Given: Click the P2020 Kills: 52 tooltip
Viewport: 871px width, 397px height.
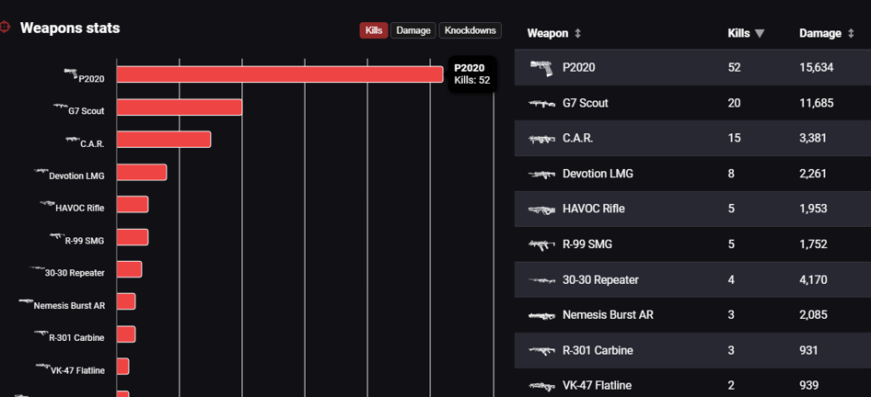Looking at the screenshot, I should (x=472, y=74).
